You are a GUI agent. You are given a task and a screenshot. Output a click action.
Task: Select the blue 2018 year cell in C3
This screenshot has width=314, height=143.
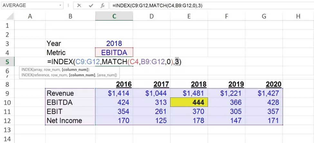coord(114,43)
